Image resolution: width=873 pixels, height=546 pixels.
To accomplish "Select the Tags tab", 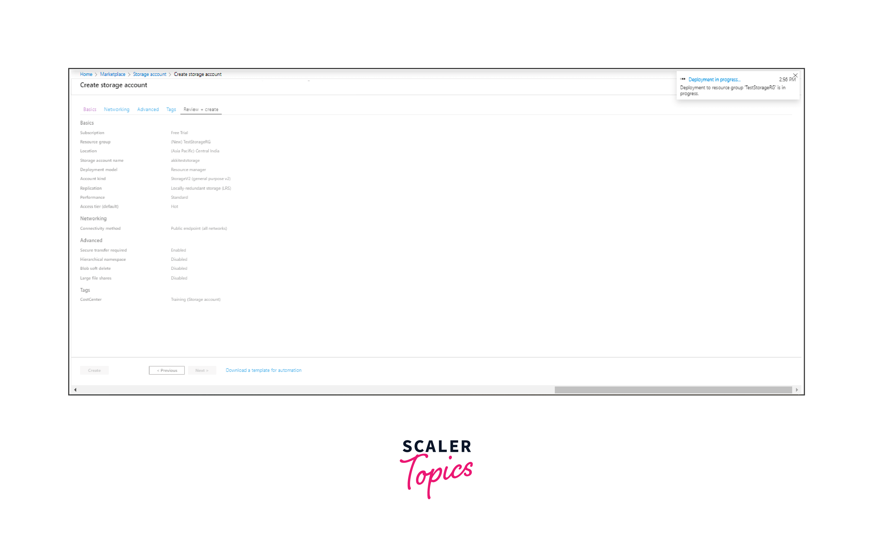I will pyautogui.click(x=171, y=110).
